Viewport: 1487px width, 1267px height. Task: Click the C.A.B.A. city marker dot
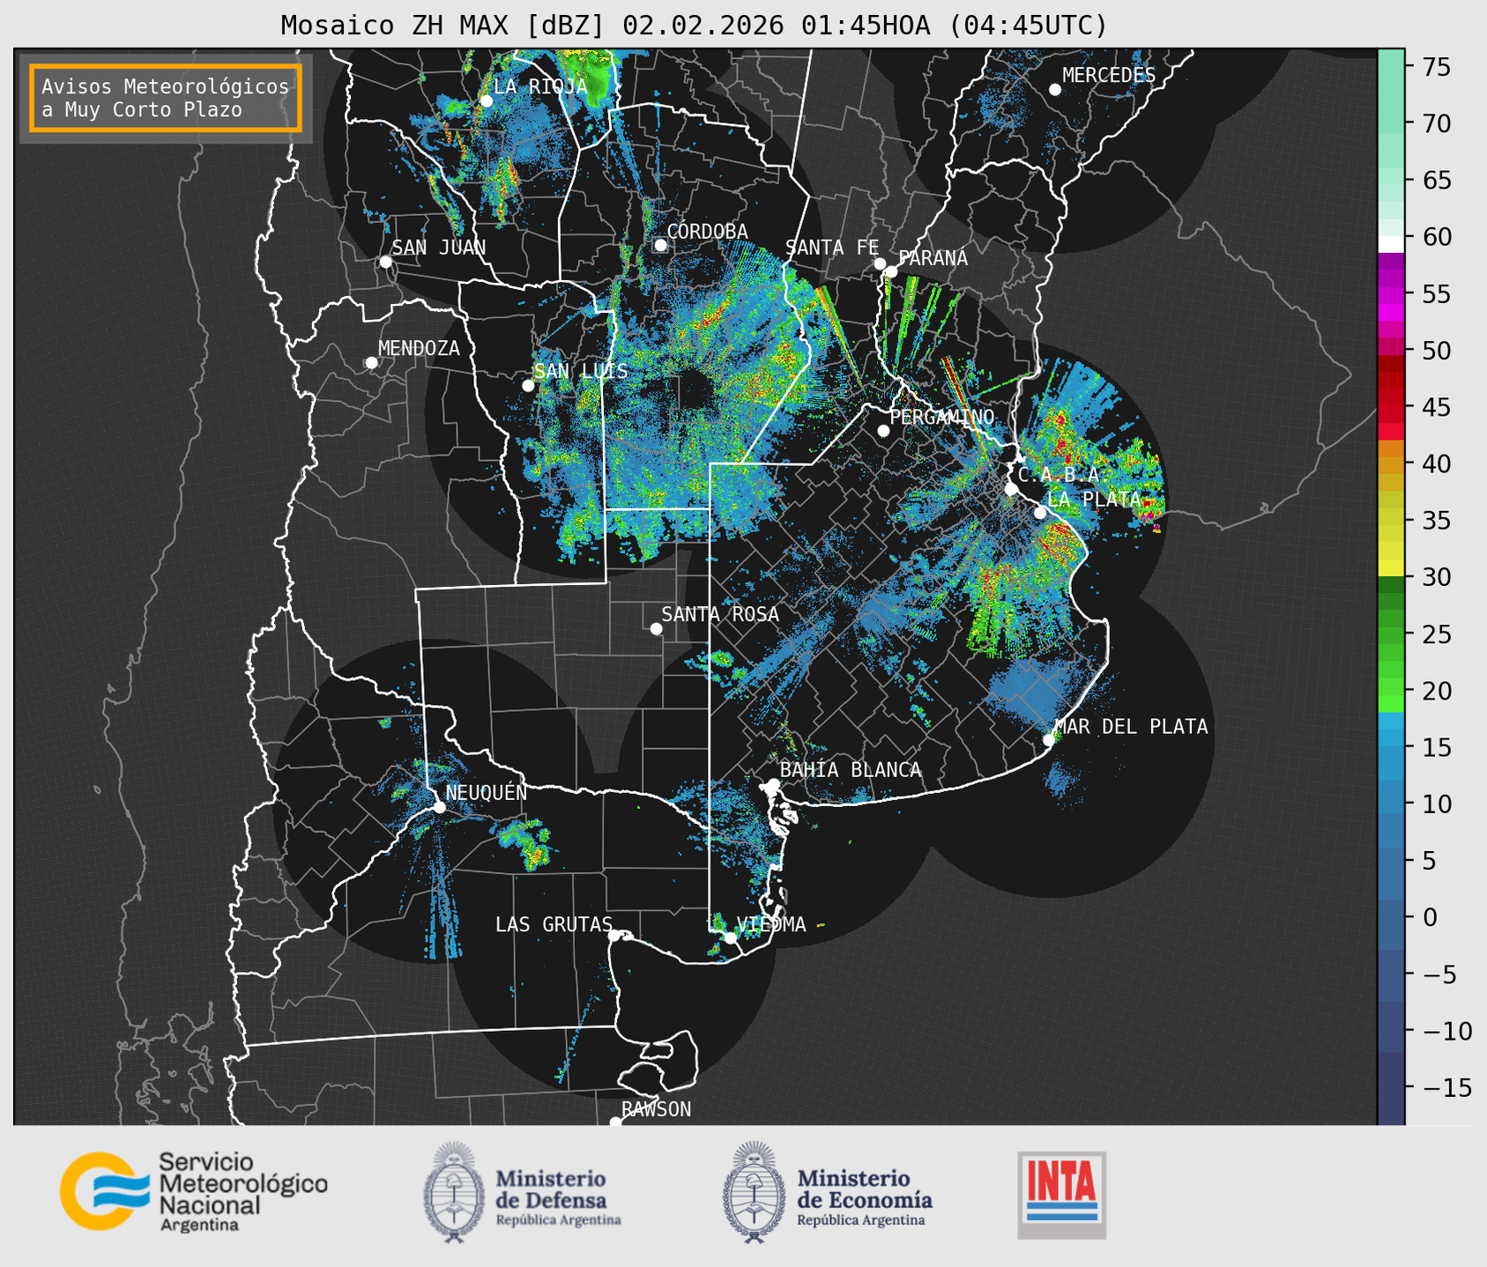(1012, 489)
